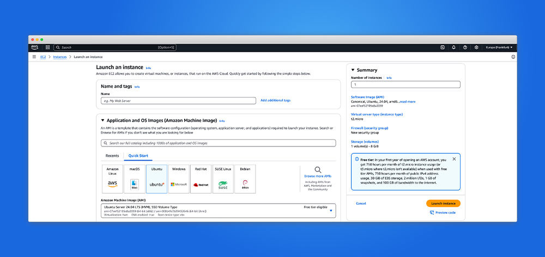The width and height of the screenshot is (545, 257).
Task: Click the AWS logo home icon
Action: point(34,47)
